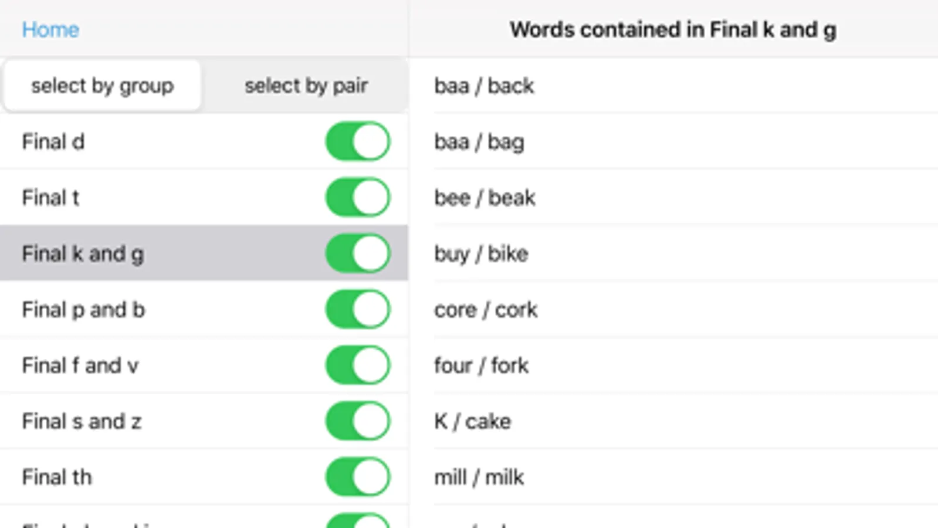Switch to select by group tab

[x=103, y=86]
